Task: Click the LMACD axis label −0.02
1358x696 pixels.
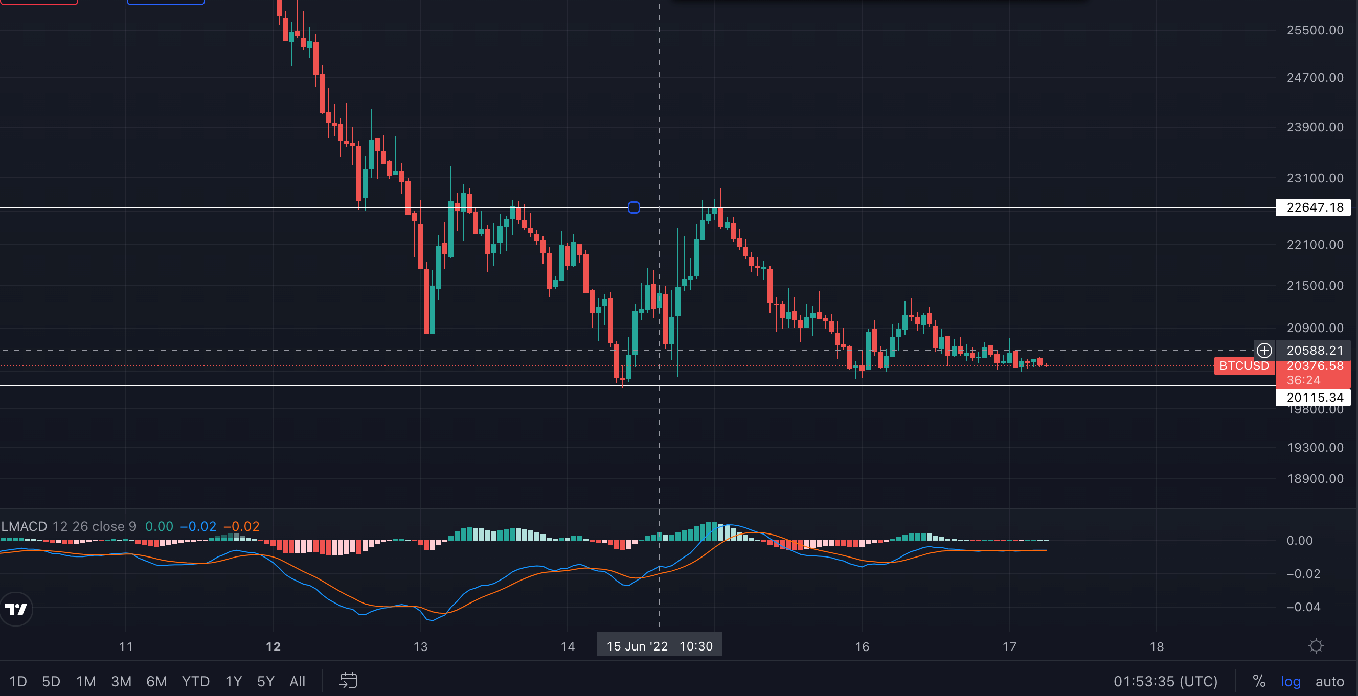Action: pos(1303,574)
